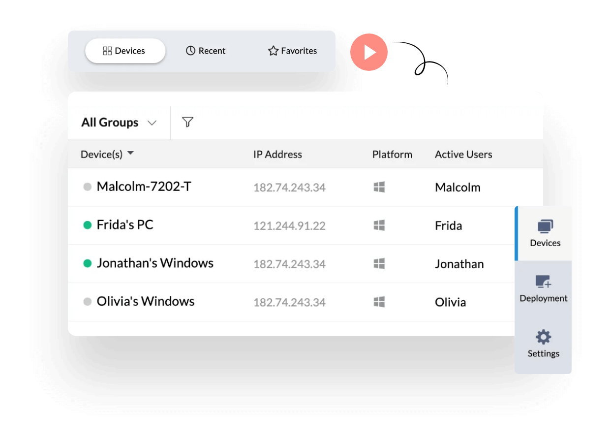
Task: Click the Windows platform icon in Malcolm row
Action: coord(379,187)
